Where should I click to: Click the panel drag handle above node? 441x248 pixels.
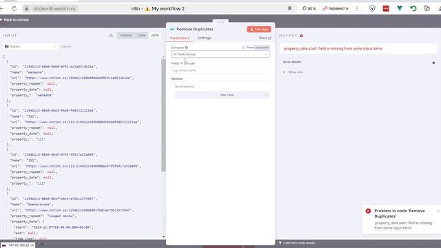pyautogui.click(x=220, y=21)
